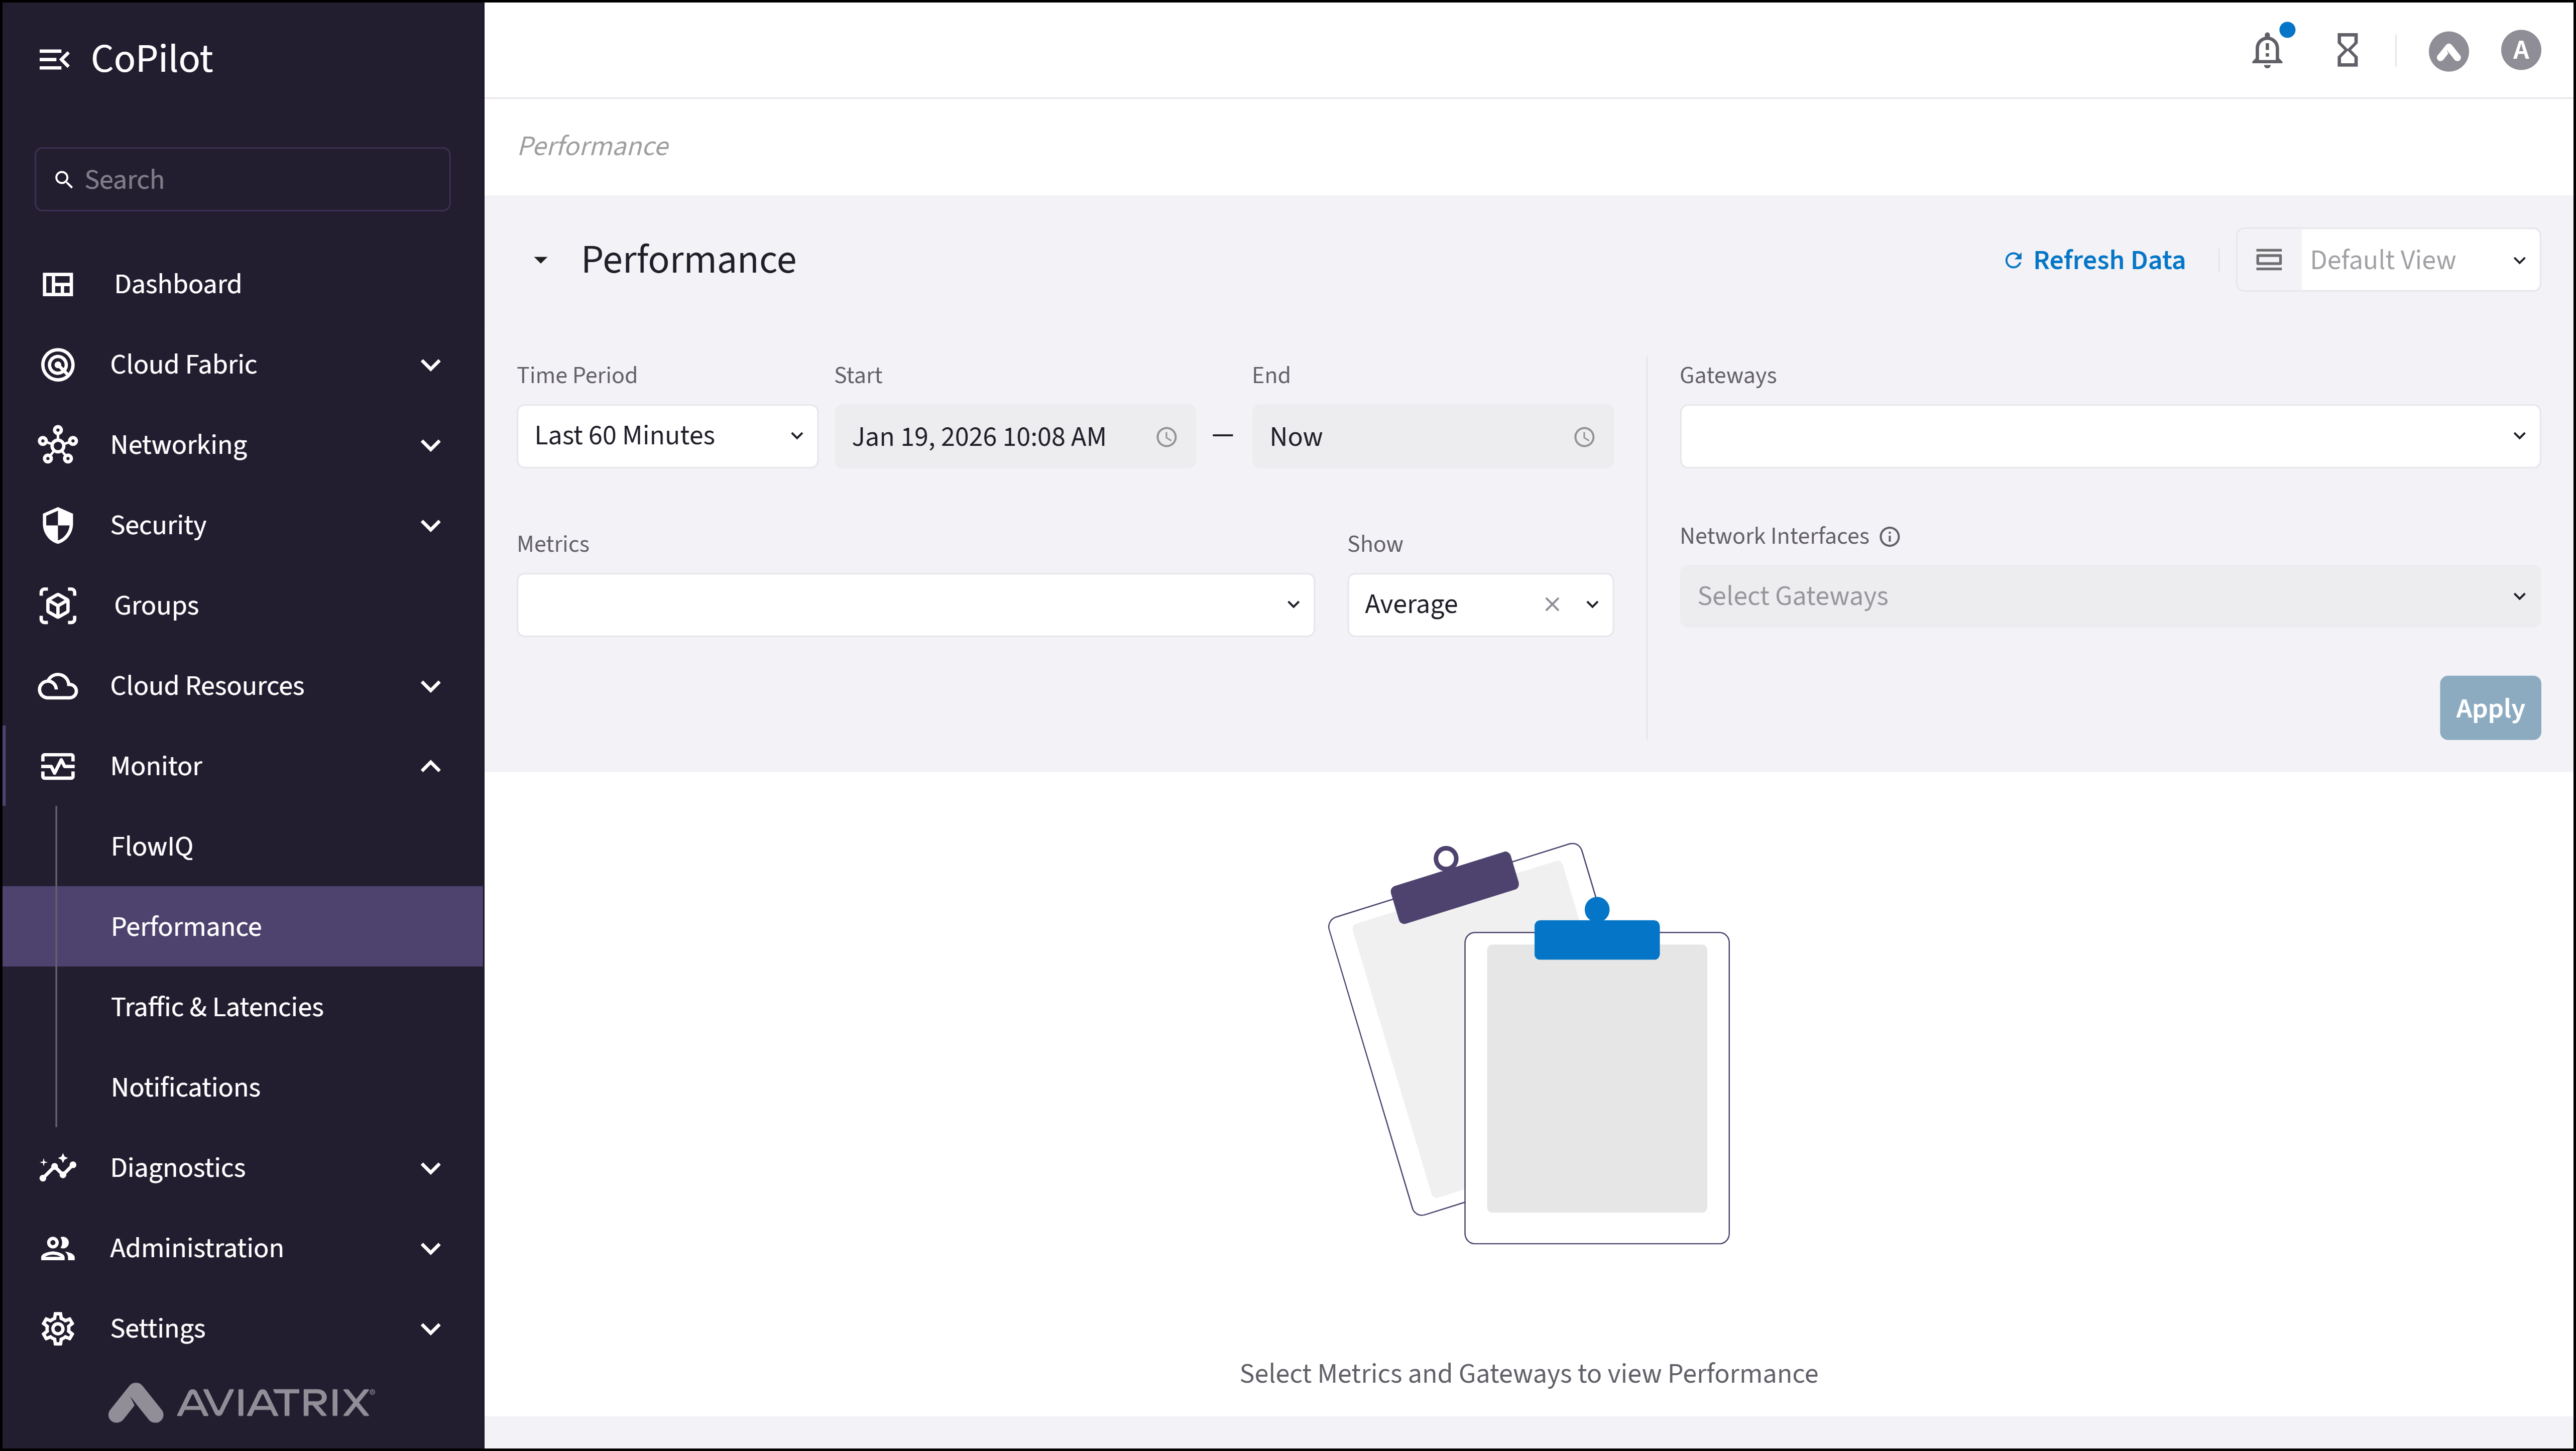Clear the Average selection with X
Viewport: 2576px width, 1451px height.
click(x=1551, y=604)
